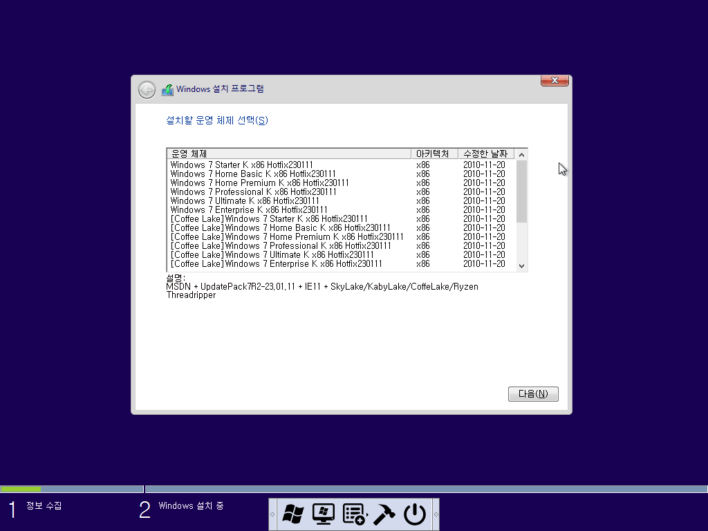
Task: Click the 운영 체제 column header
Action: [x=289, y=154]
